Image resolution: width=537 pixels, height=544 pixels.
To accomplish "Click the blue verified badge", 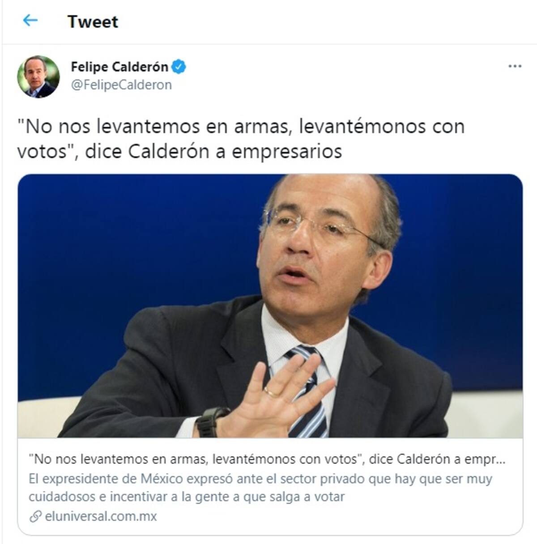I will pyautogui.click(x=179, y=67).
